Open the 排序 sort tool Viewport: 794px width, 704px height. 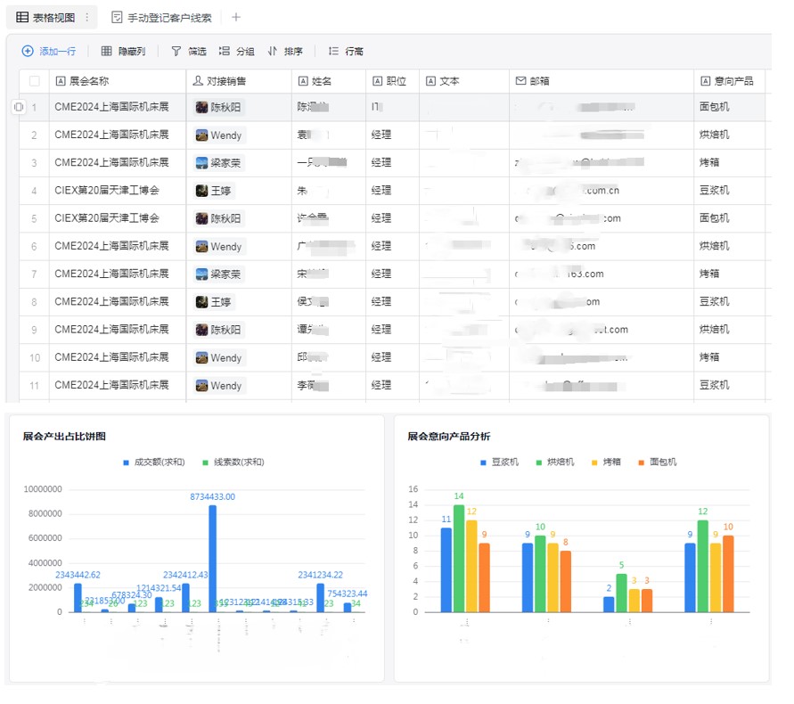click(x=285, y=52)
